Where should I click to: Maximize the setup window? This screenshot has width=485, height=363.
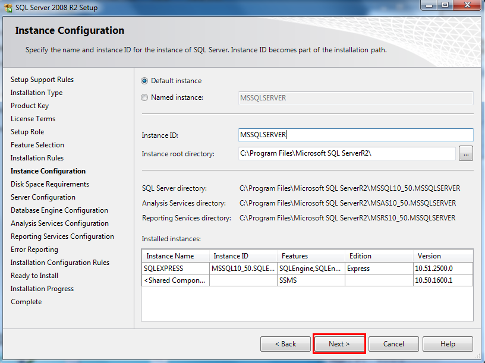click(445, 5)
